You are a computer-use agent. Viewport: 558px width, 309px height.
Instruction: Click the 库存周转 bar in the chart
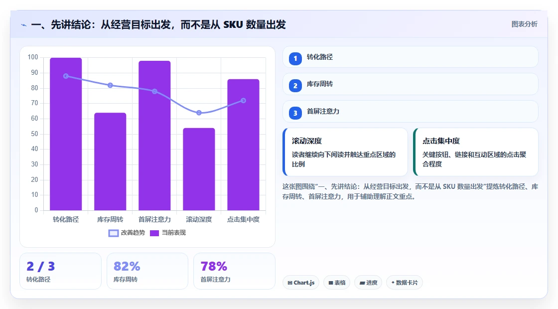110,161
